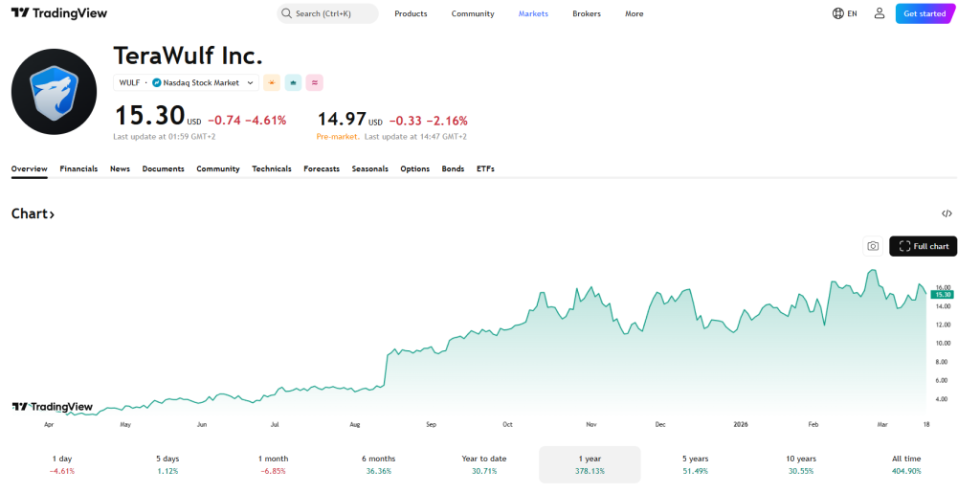Click the TeraWulf wolf logo
This screenshot has width=980, height=493.
pyautogui.click(x=54, y=91)
